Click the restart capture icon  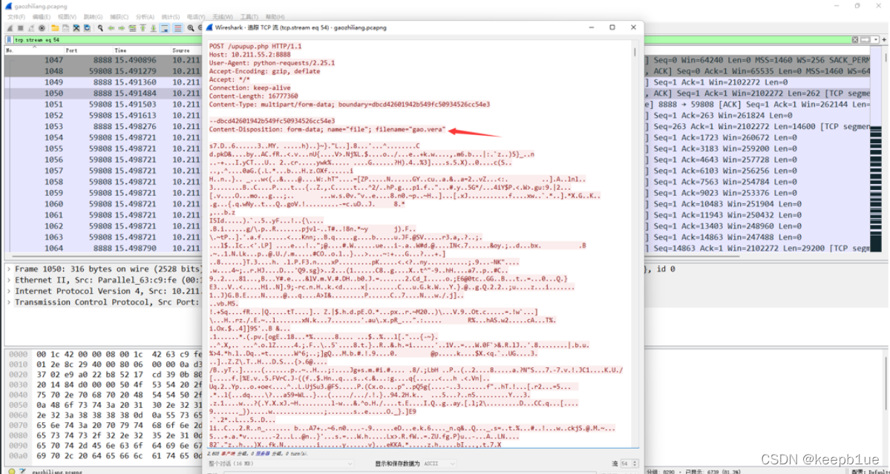tap(31, 28)
